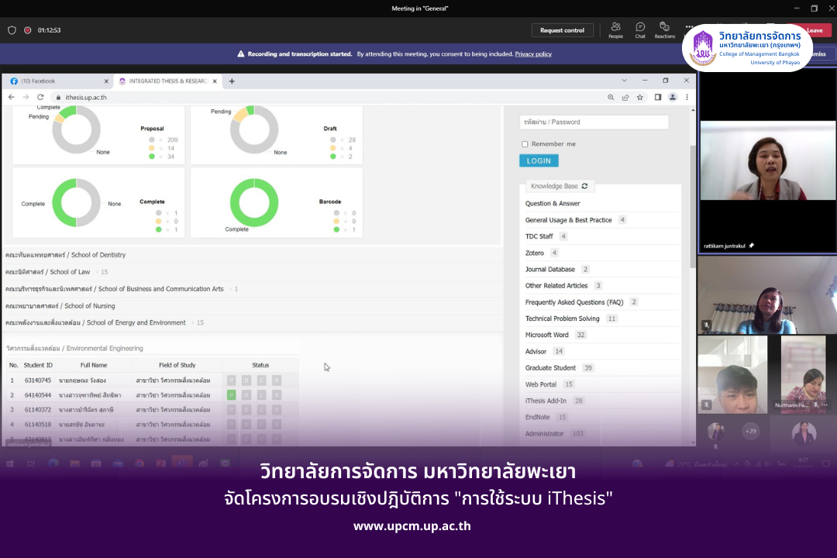Open the iThesis Add-In category

(546, 401)
